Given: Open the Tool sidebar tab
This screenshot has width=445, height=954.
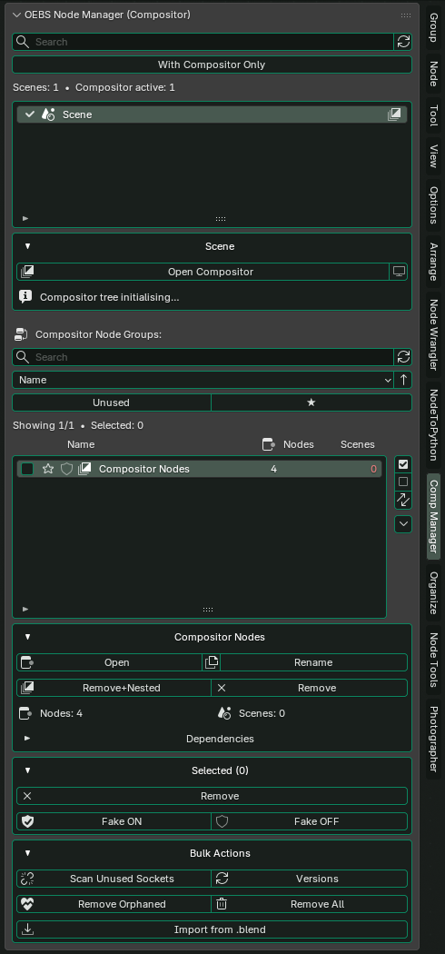Looking at the screenshot, I should tap(433, 115).
